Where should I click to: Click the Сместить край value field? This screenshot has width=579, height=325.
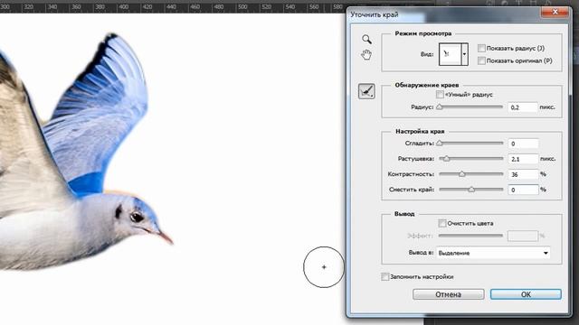(x=523, y=190)
